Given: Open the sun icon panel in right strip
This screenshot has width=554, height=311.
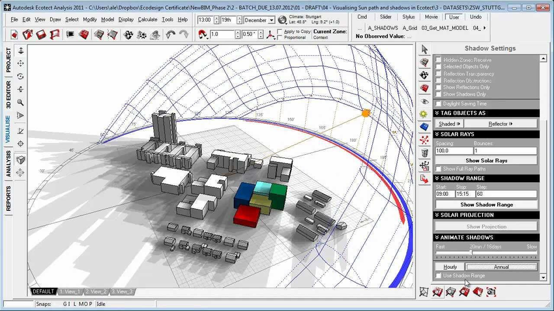Looking at the screenshot, I should [x=424, y=115].
